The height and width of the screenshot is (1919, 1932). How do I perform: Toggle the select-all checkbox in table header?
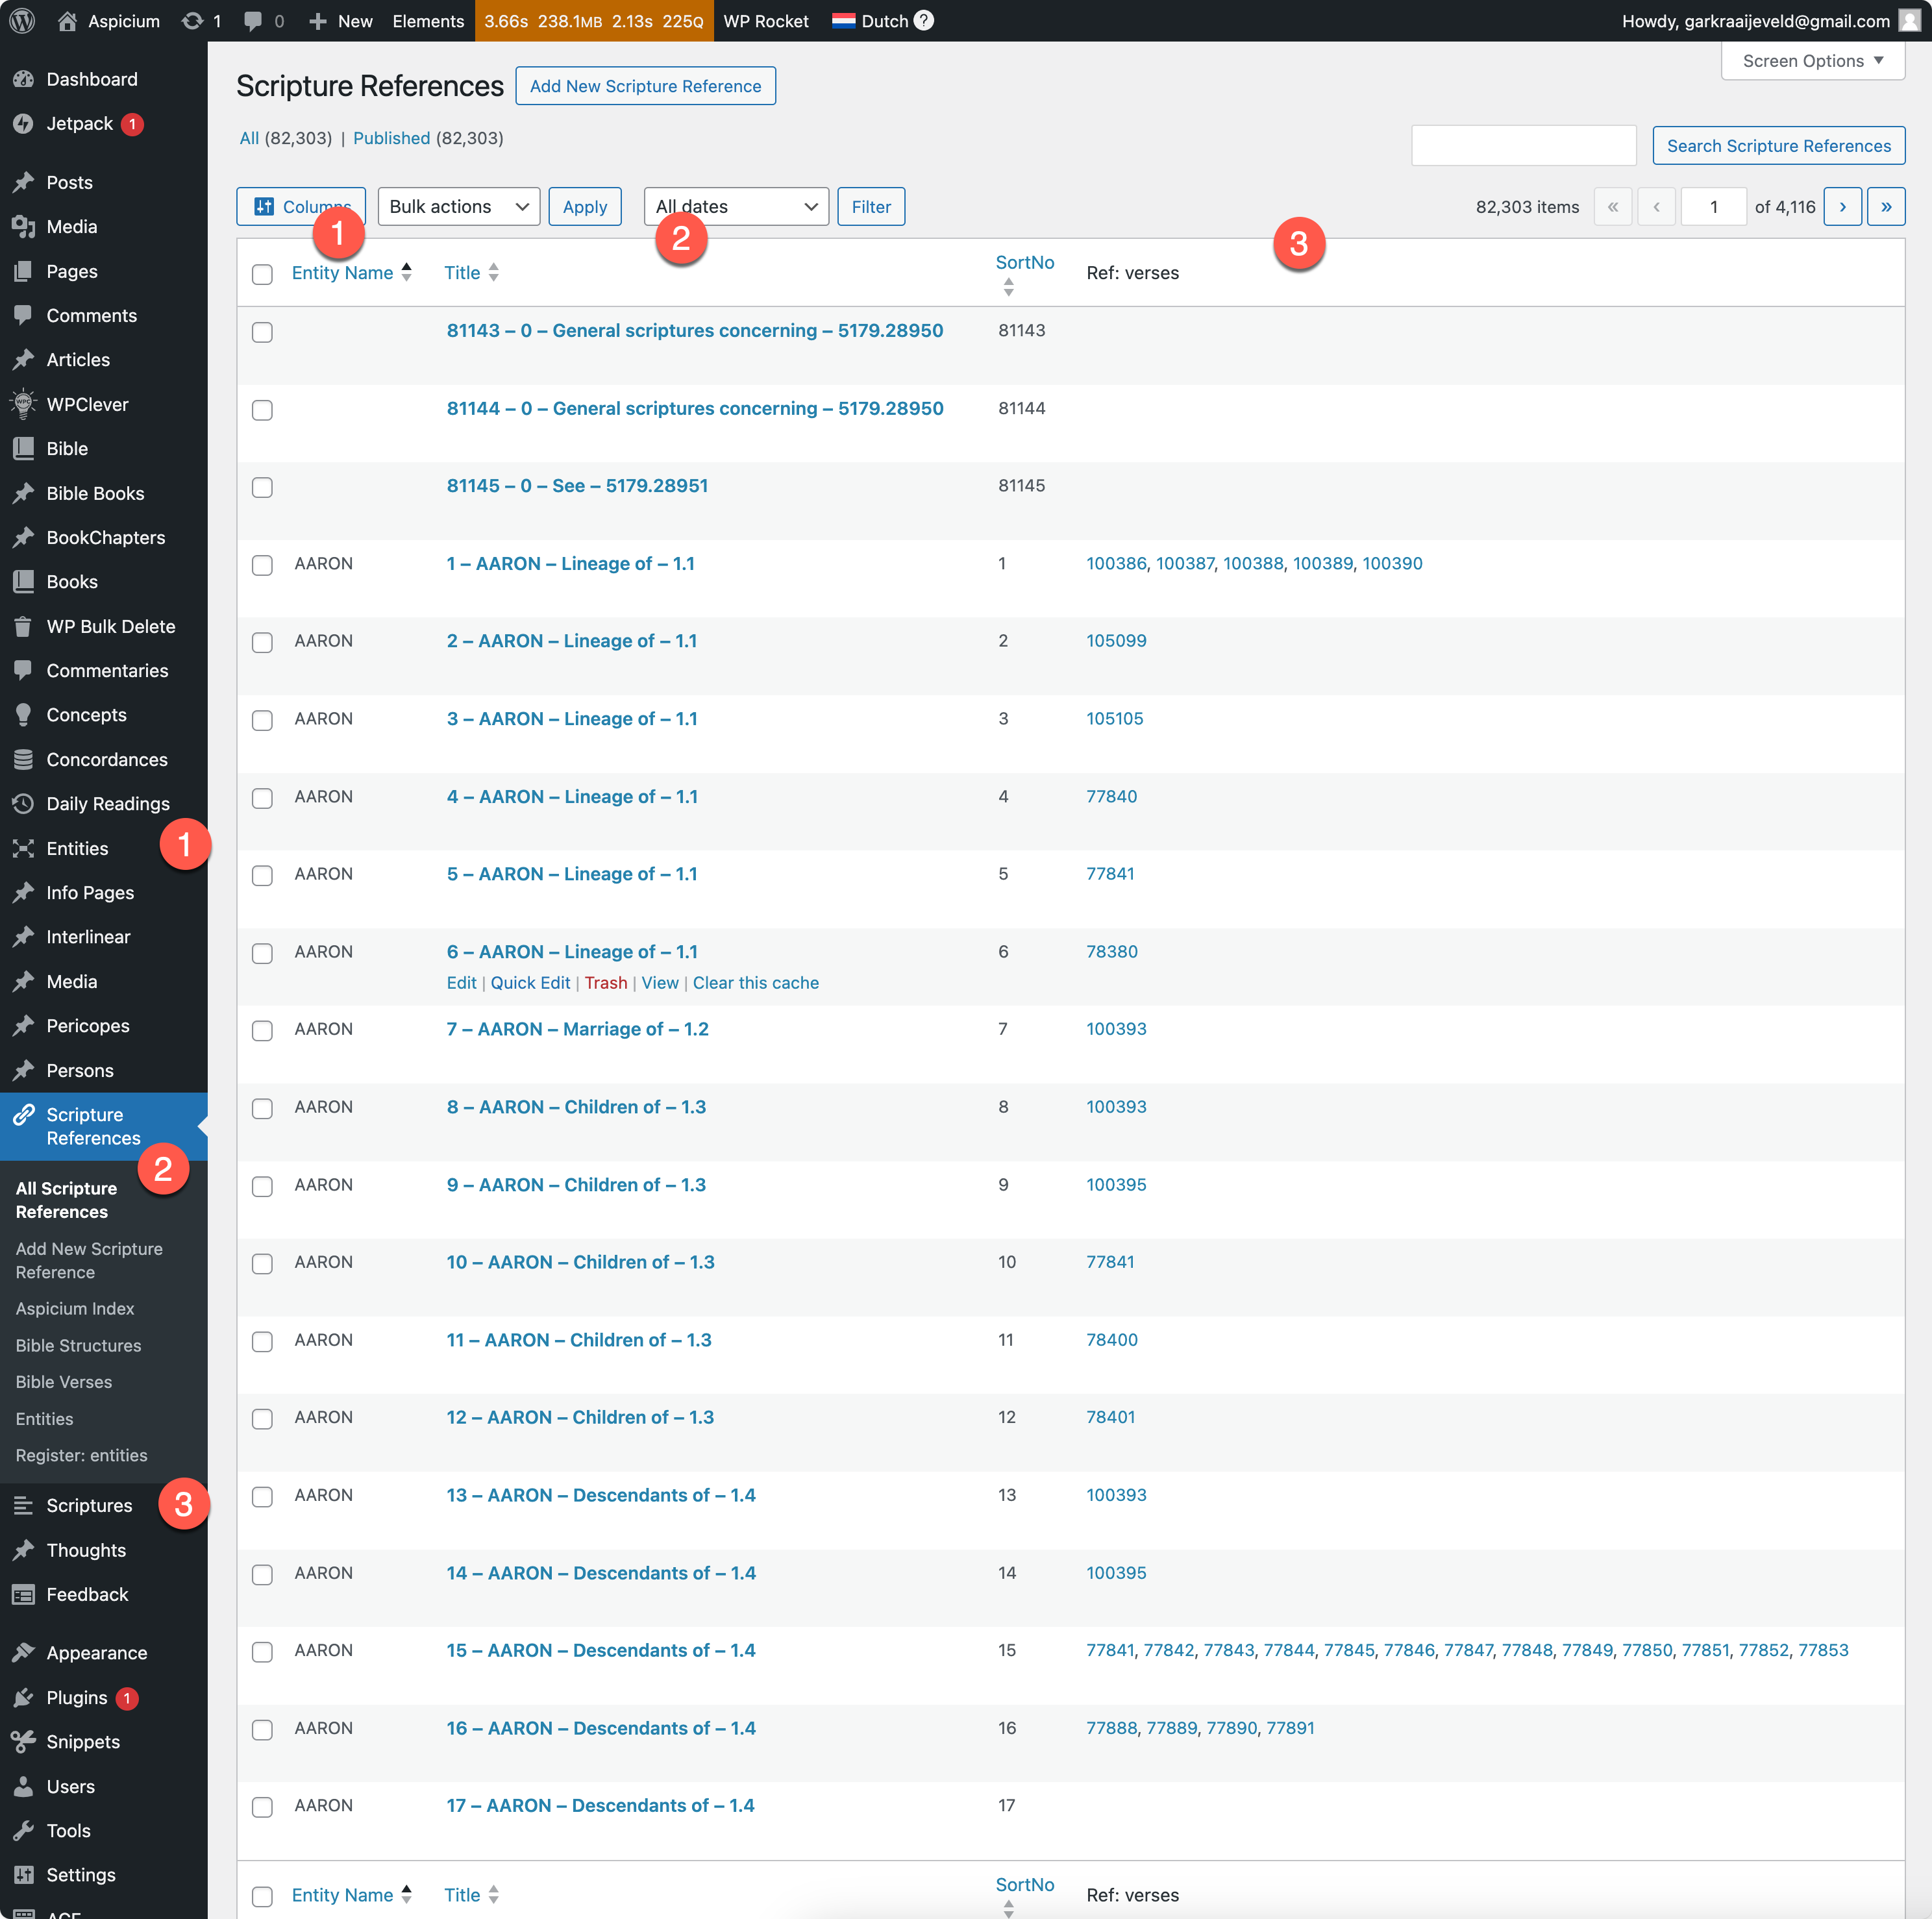(x=262, y=274)
